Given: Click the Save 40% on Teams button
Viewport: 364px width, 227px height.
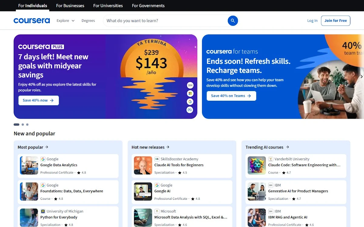Looking at the screenshot, I should coord(231,96).
